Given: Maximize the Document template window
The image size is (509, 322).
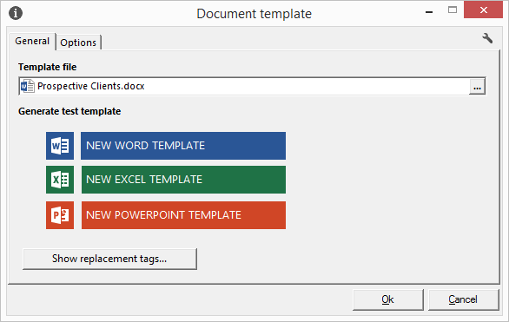Looking at the screenshot, I should point(453,10).
